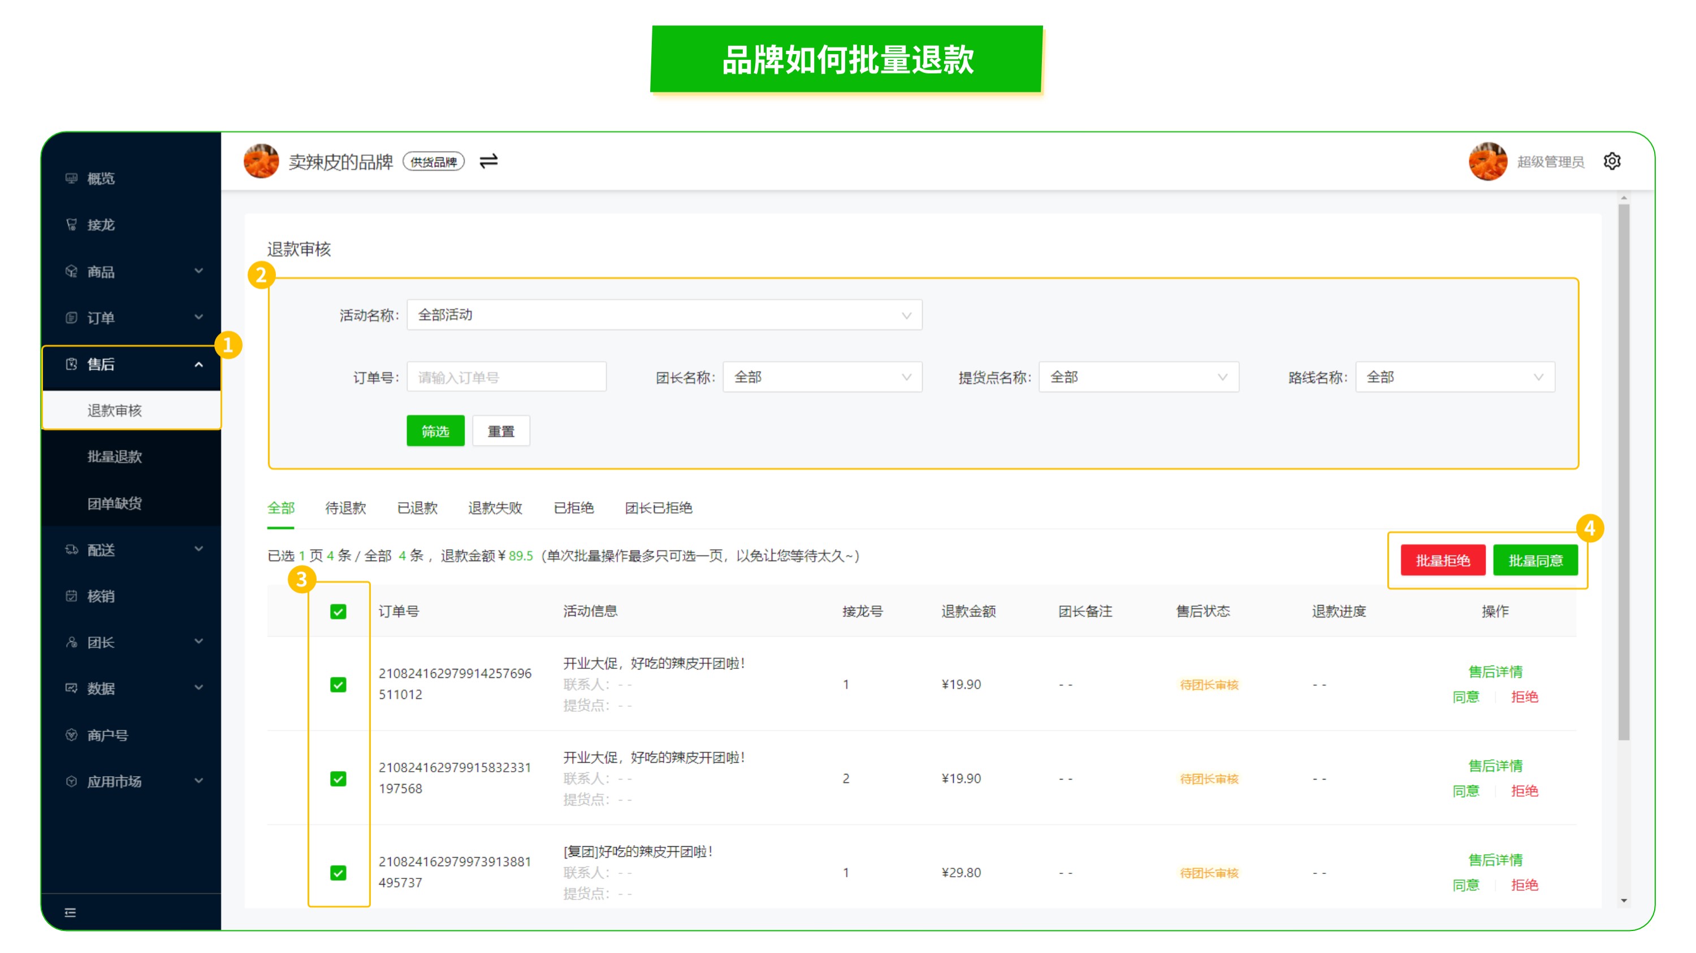Screen dimensions: 1696x953
Task: Click the 核销 verification icon
Action: [x=71, y=596]
